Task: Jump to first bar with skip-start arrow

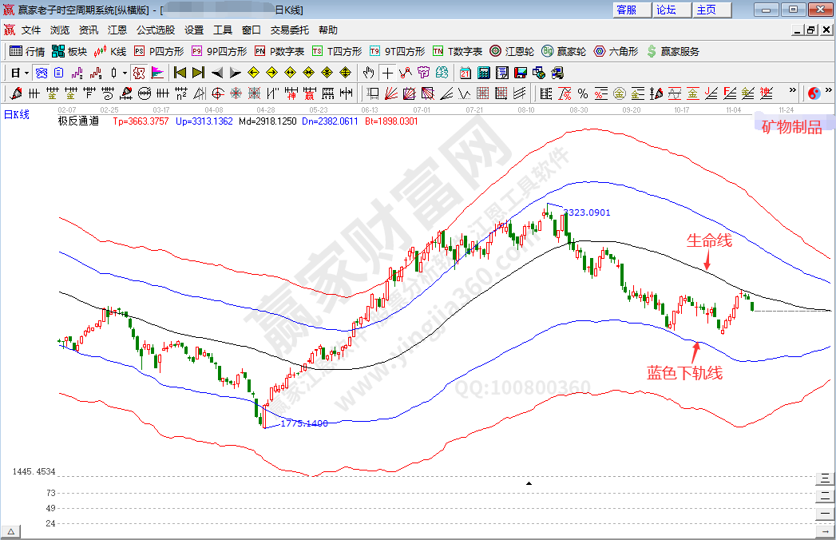Action: point(180,73)
